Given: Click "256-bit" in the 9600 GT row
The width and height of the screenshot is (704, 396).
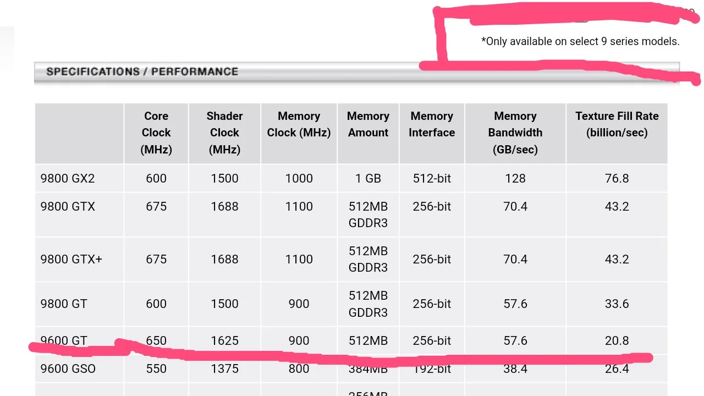Looking at the screenshot, I should [x=432, y=340].
